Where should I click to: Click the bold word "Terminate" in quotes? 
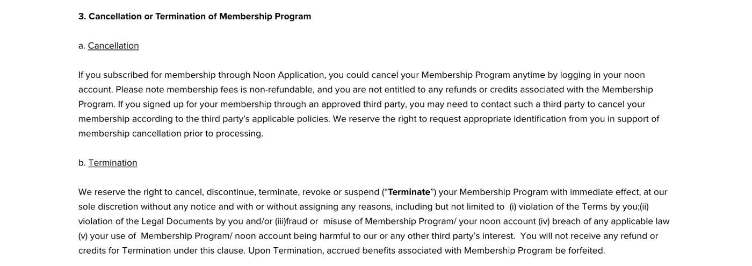(409, 192)
